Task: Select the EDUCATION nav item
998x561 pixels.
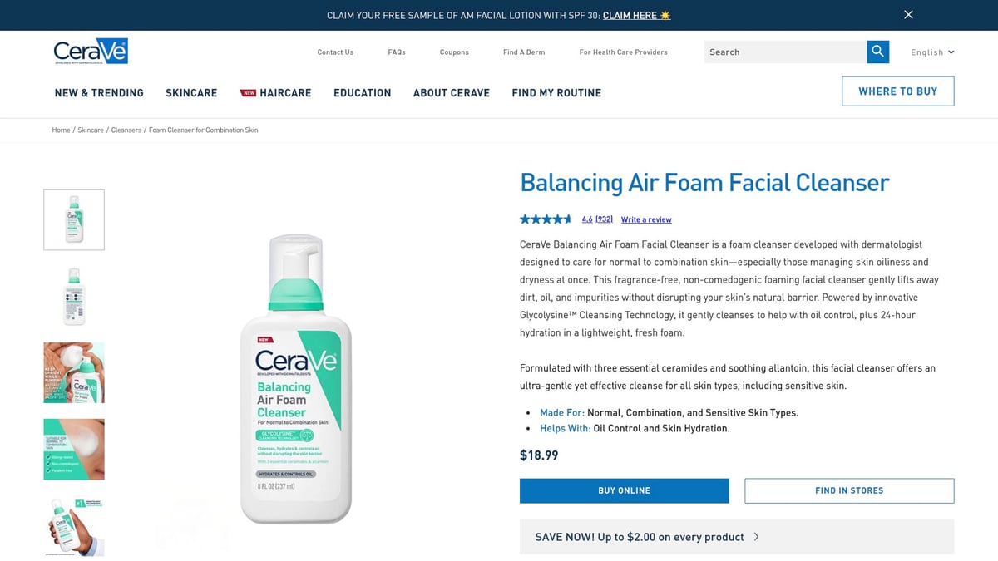Action: 362,93
